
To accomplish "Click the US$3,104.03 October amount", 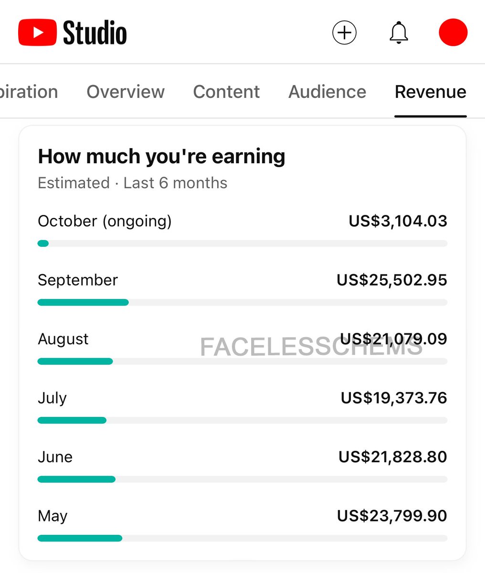I will [x=398, y=221].
